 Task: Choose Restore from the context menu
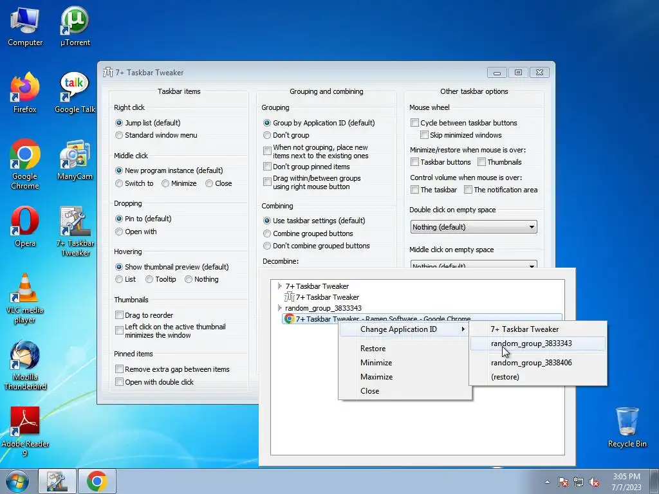point(404,349)
